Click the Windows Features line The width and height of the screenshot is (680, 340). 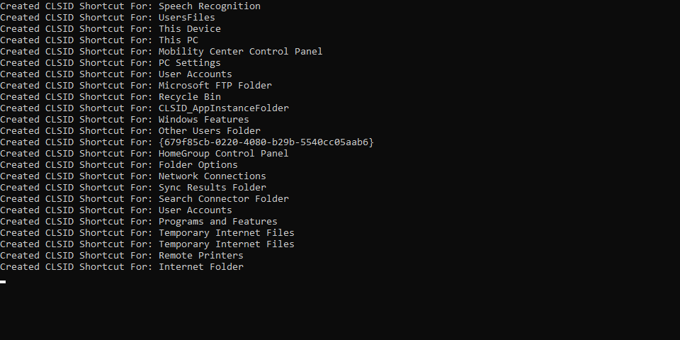click(125, 119)
